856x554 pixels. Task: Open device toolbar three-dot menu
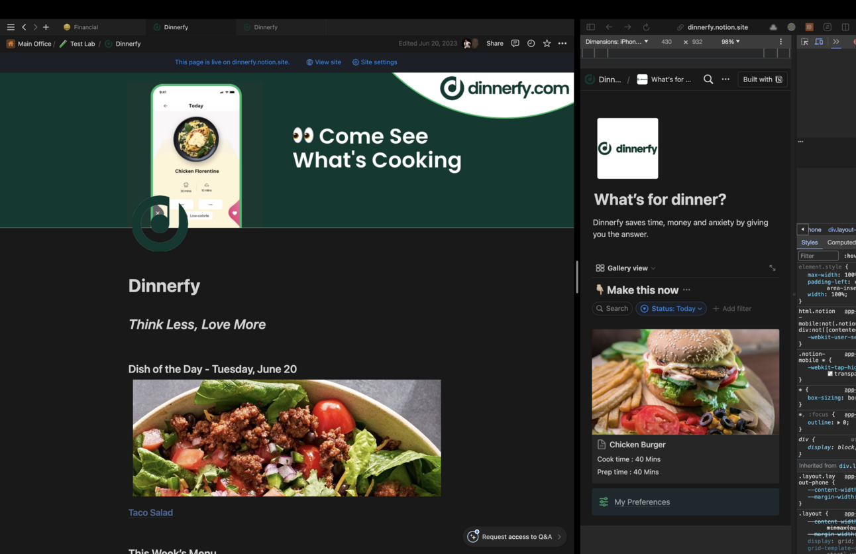tap(780, 42)
